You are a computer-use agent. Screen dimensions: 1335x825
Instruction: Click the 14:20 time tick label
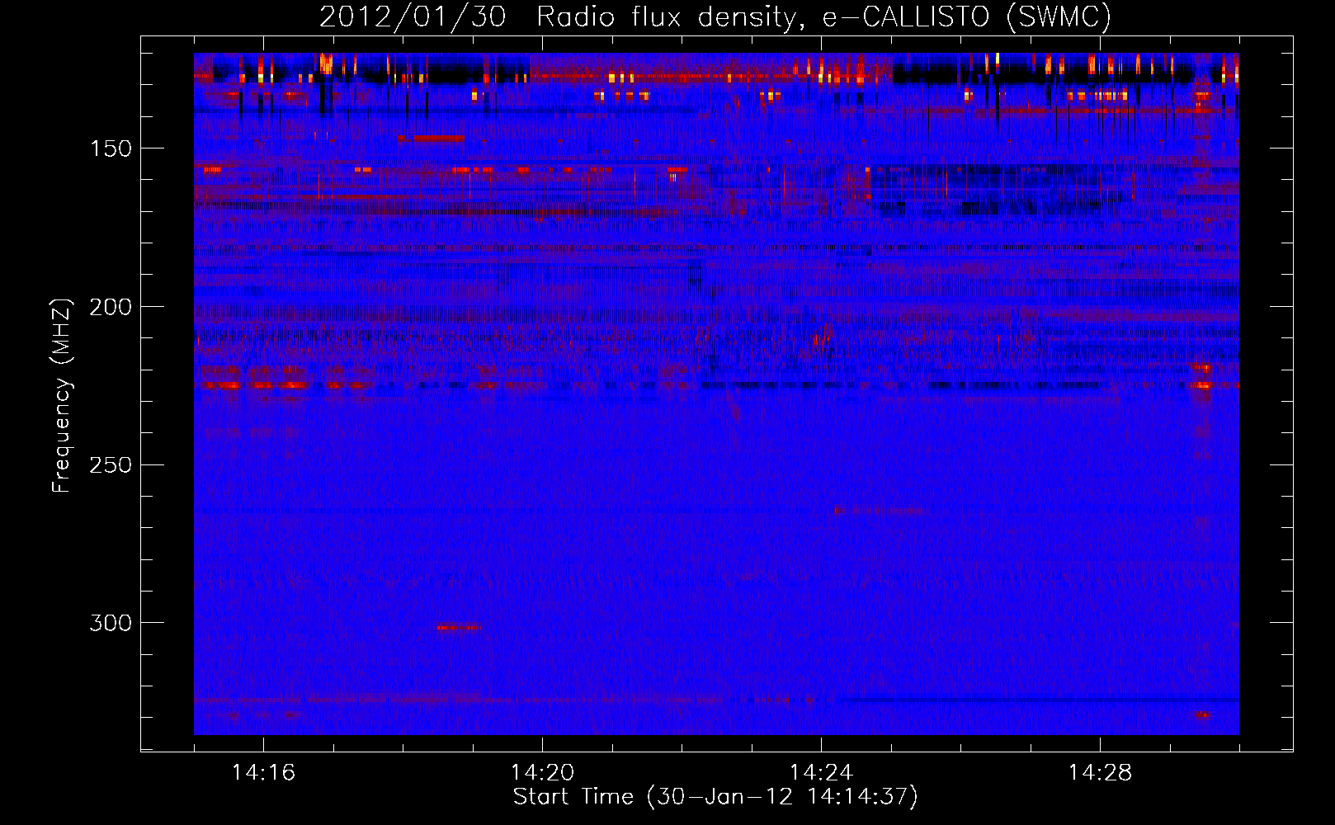click(542, 772)
